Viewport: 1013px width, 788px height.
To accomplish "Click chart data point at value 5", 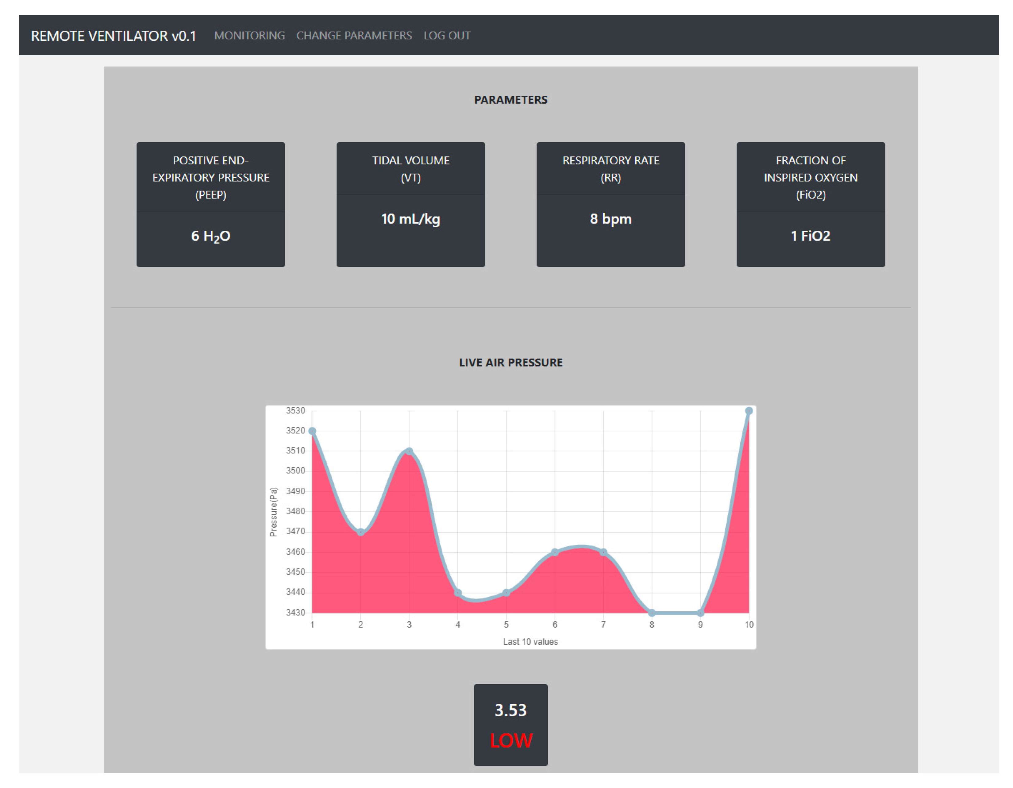I will (506, 593).
